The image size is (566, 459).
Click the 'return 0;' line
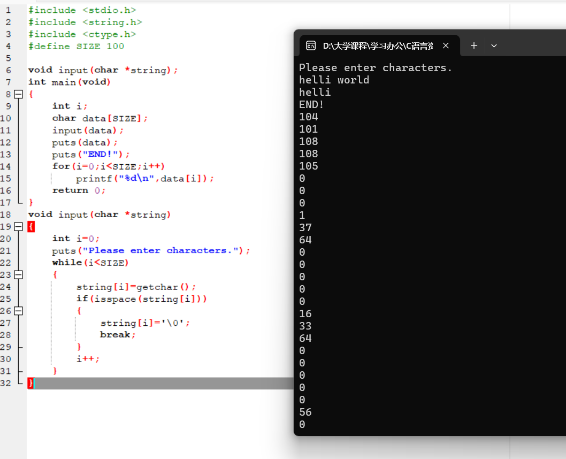pos(79,190)
